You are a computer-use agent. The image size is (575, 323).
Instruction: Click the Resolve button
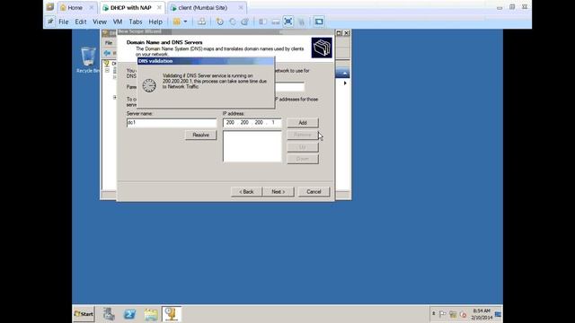[200, 135]
